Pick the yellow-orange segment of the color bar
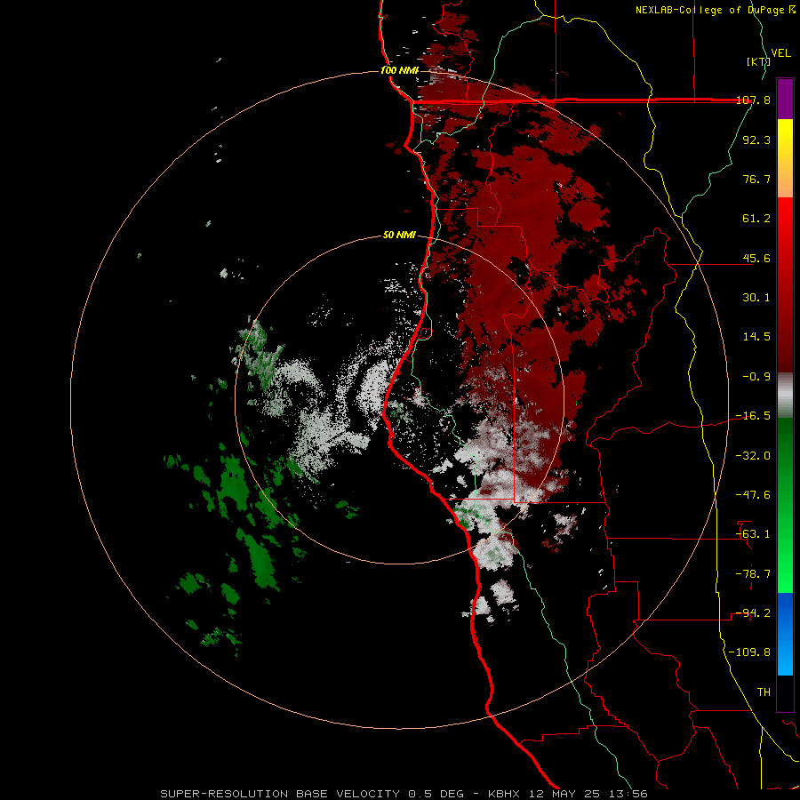The width and height of the screenshot is (800, 800). 785,158
